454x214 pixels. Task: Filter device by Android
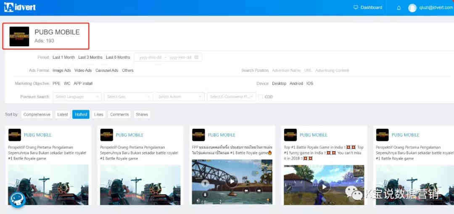296,83
